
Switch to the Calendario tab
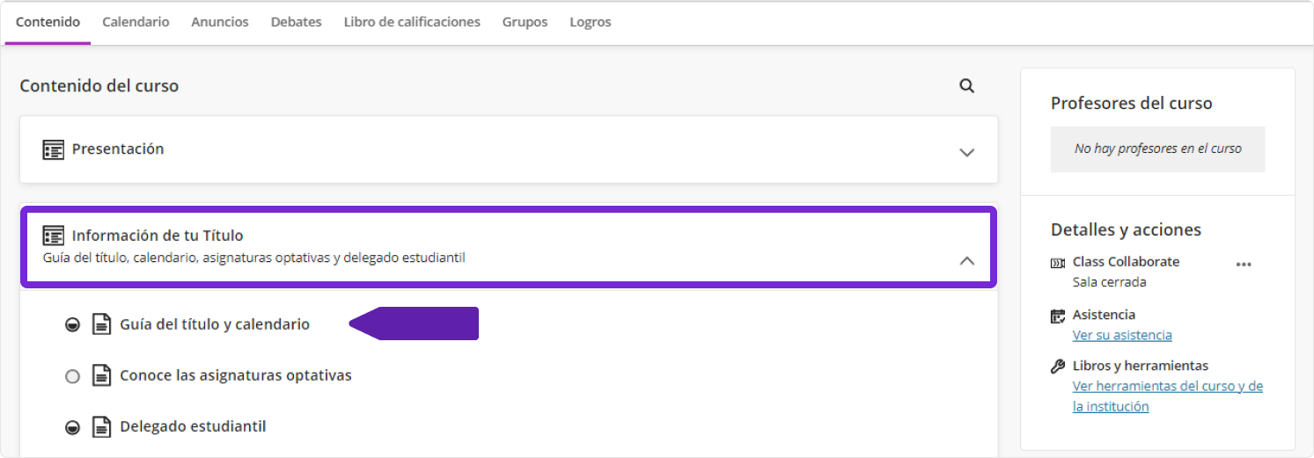136,22
